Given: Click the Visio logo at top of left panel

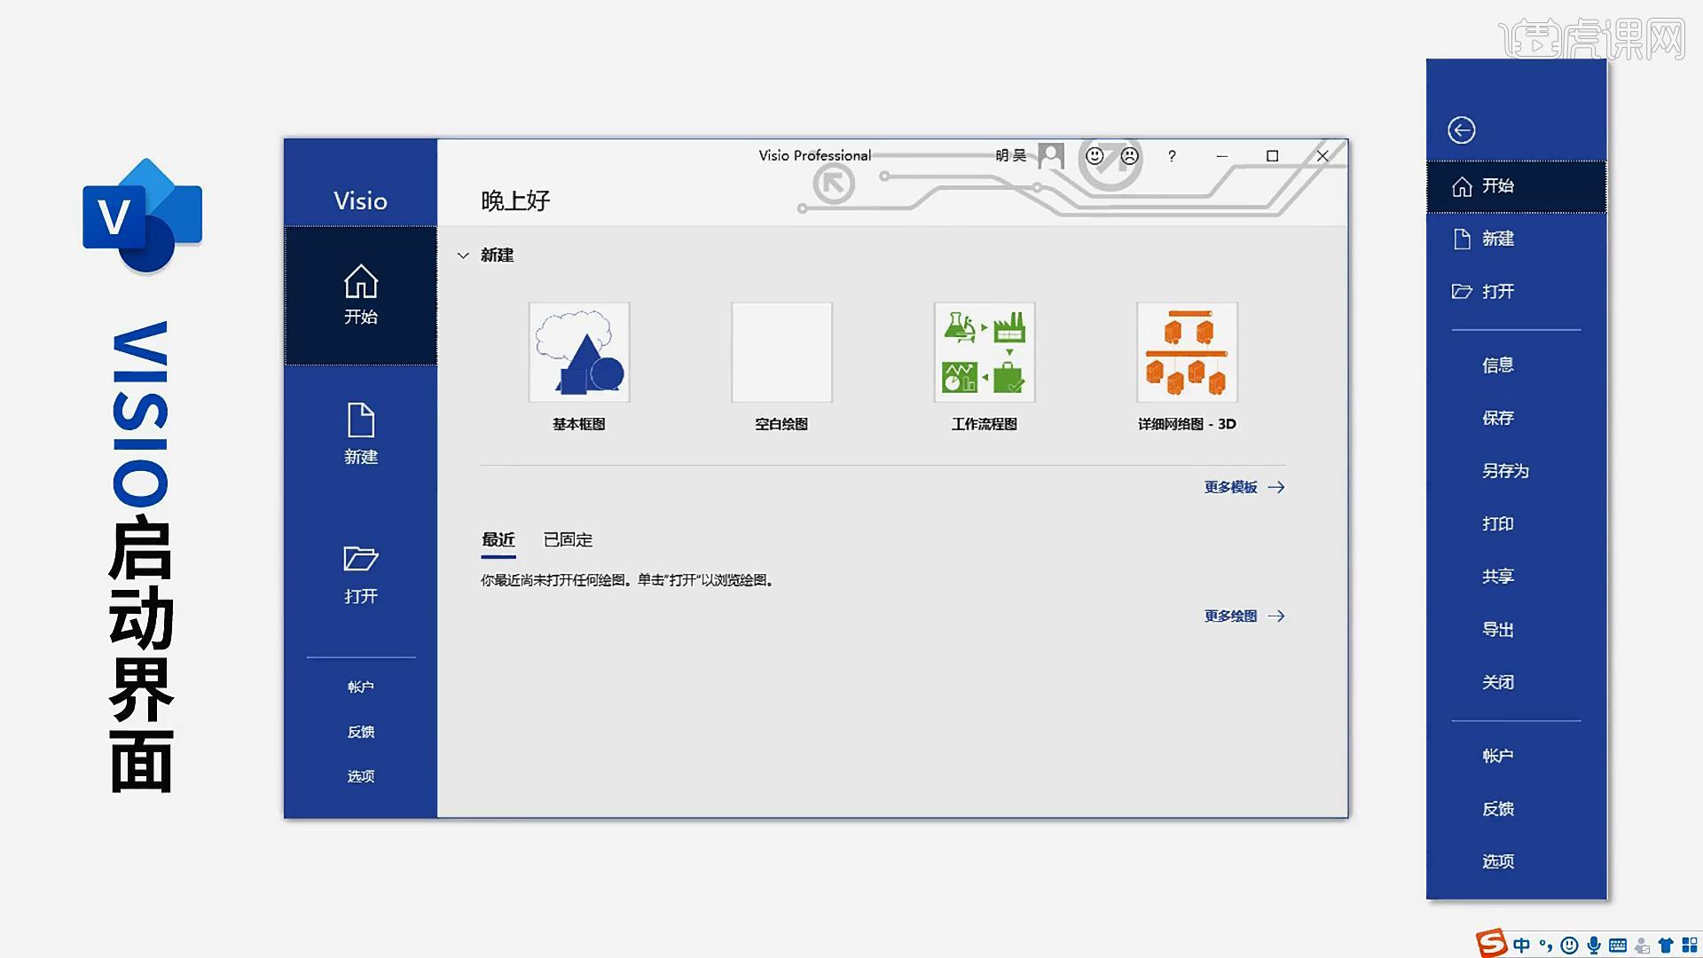Looking at the screenshot, I should [x=360, y=201].
